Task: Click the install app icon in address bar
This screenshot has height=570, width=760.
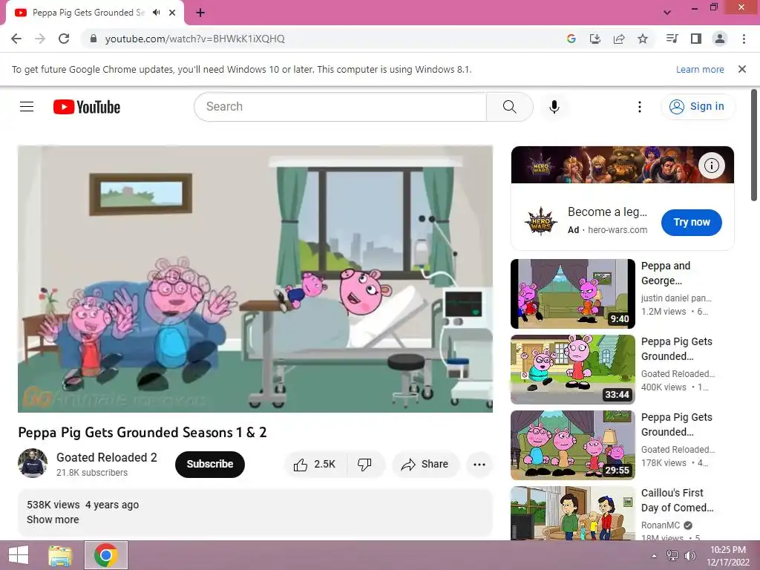Action: pos(595,39)
